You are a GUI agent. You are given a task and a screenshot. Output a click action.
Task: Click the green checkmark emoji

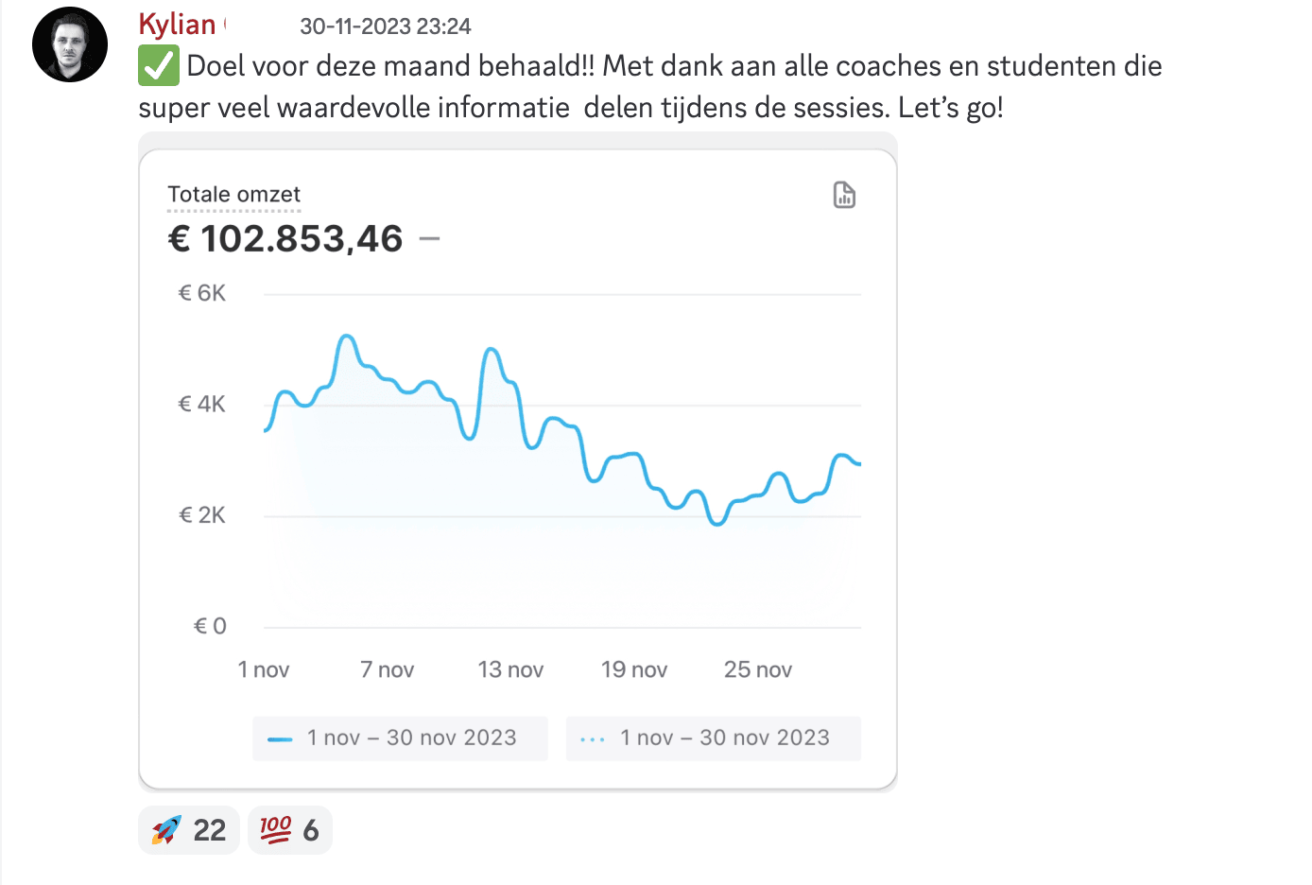158,66
